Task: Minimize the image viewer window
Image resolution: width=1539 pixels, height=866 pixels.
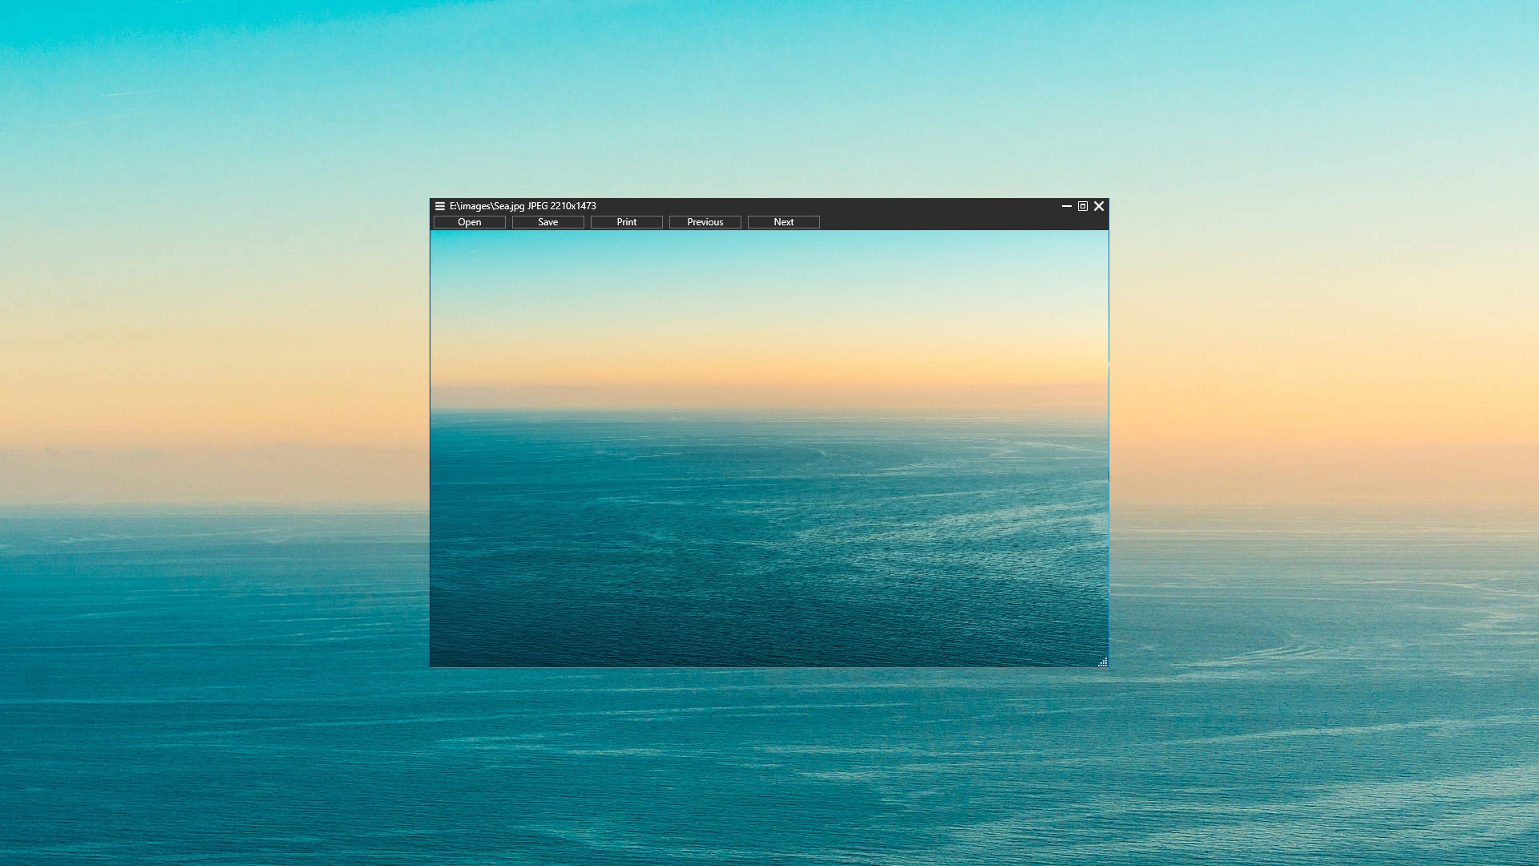Action: [1067, 206]
